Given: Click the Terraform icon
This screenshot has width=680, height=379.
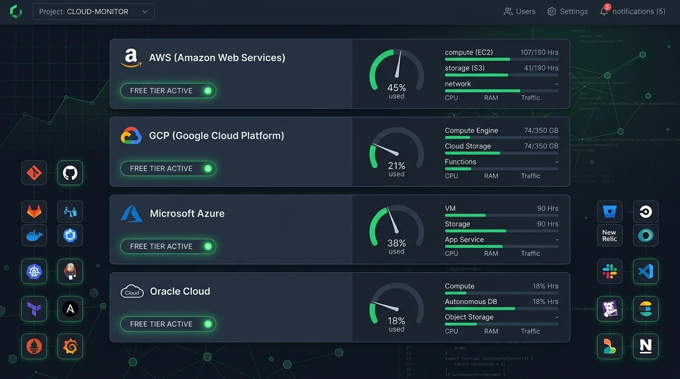Looking at the screenshot, I should pos(34,309).
